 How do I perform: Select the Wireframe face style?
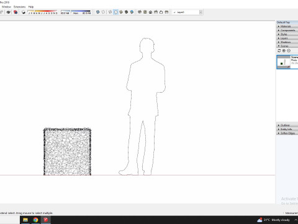111,12
